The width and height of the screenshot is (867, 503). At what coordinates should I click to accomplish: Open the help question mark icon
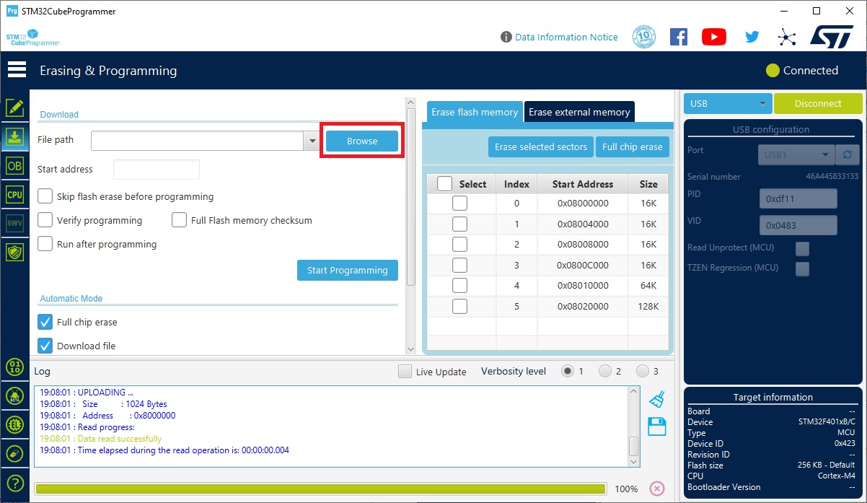14,483
